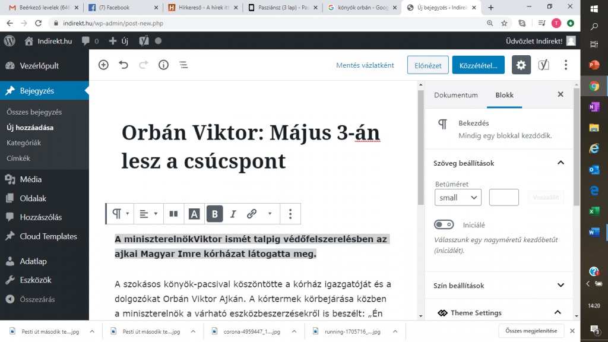
Task: Click the custom font size input field
Action: click(503, 198)
